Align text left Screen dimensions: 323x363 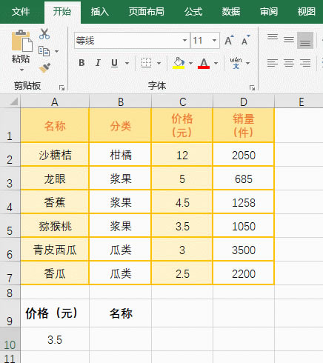pos(273,63)
